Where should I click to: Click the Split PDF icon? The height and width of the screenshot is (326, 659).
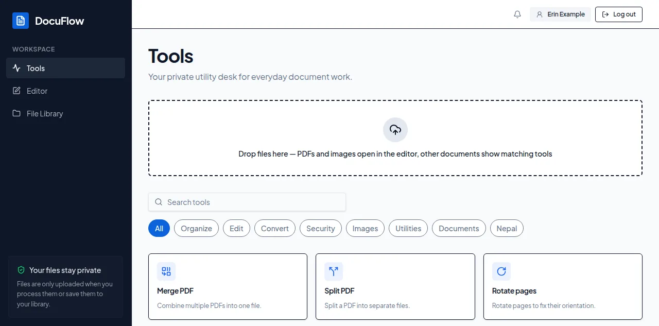coord(334,271)
